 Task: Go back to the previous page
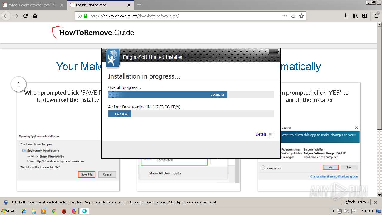(x=6, y=16)
